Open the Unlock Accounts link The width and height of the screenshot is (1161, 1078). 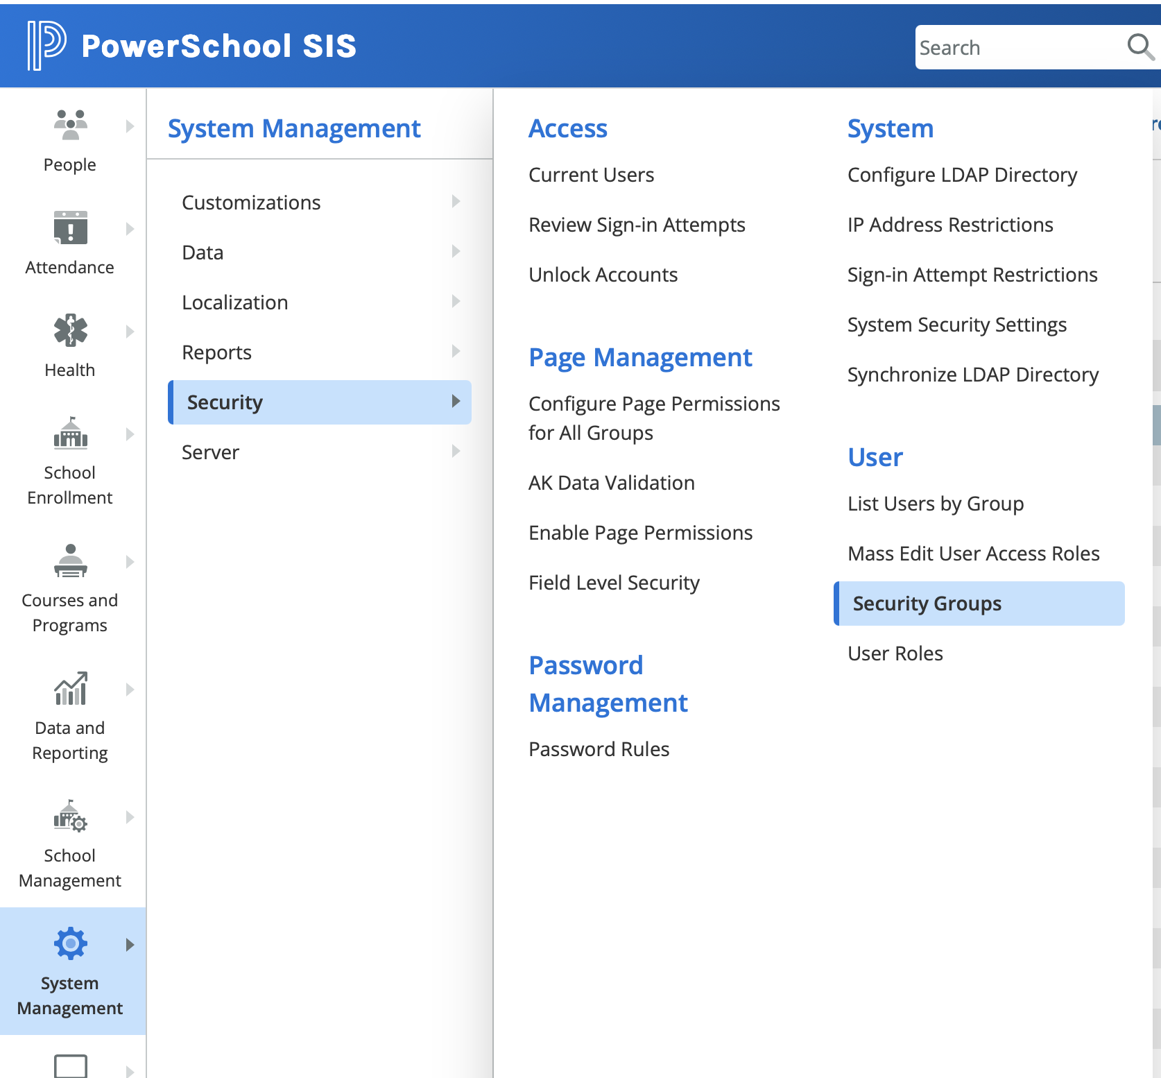[603, 275]
